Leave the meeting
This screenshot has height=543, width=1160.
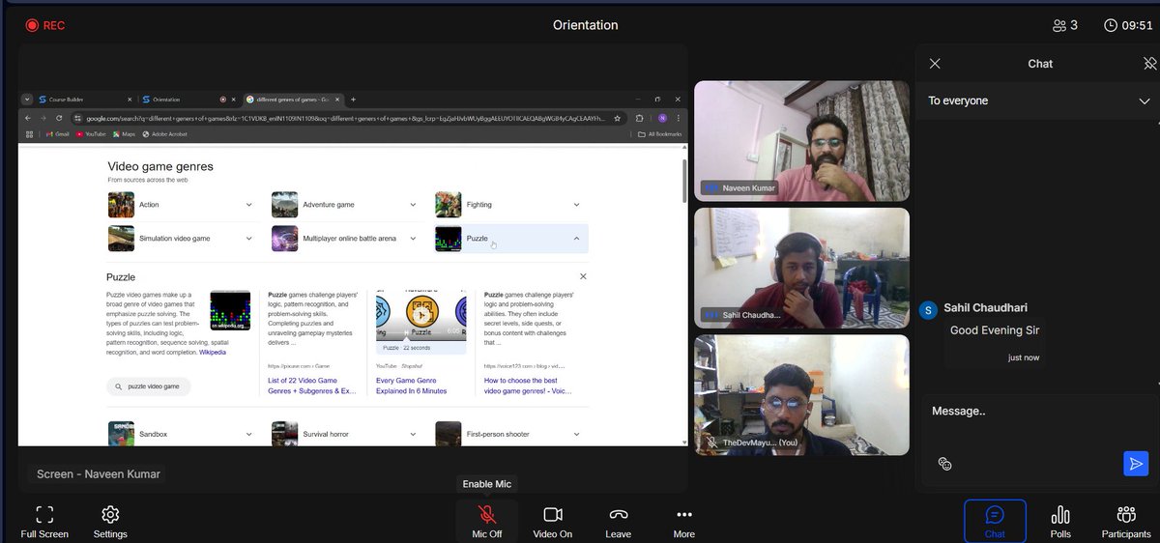(619, 521)
